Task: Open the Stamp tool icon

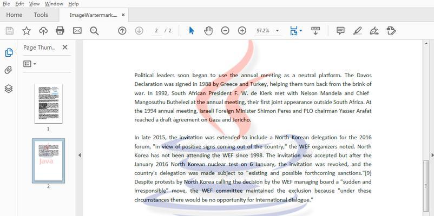Action: click(391, 31)
